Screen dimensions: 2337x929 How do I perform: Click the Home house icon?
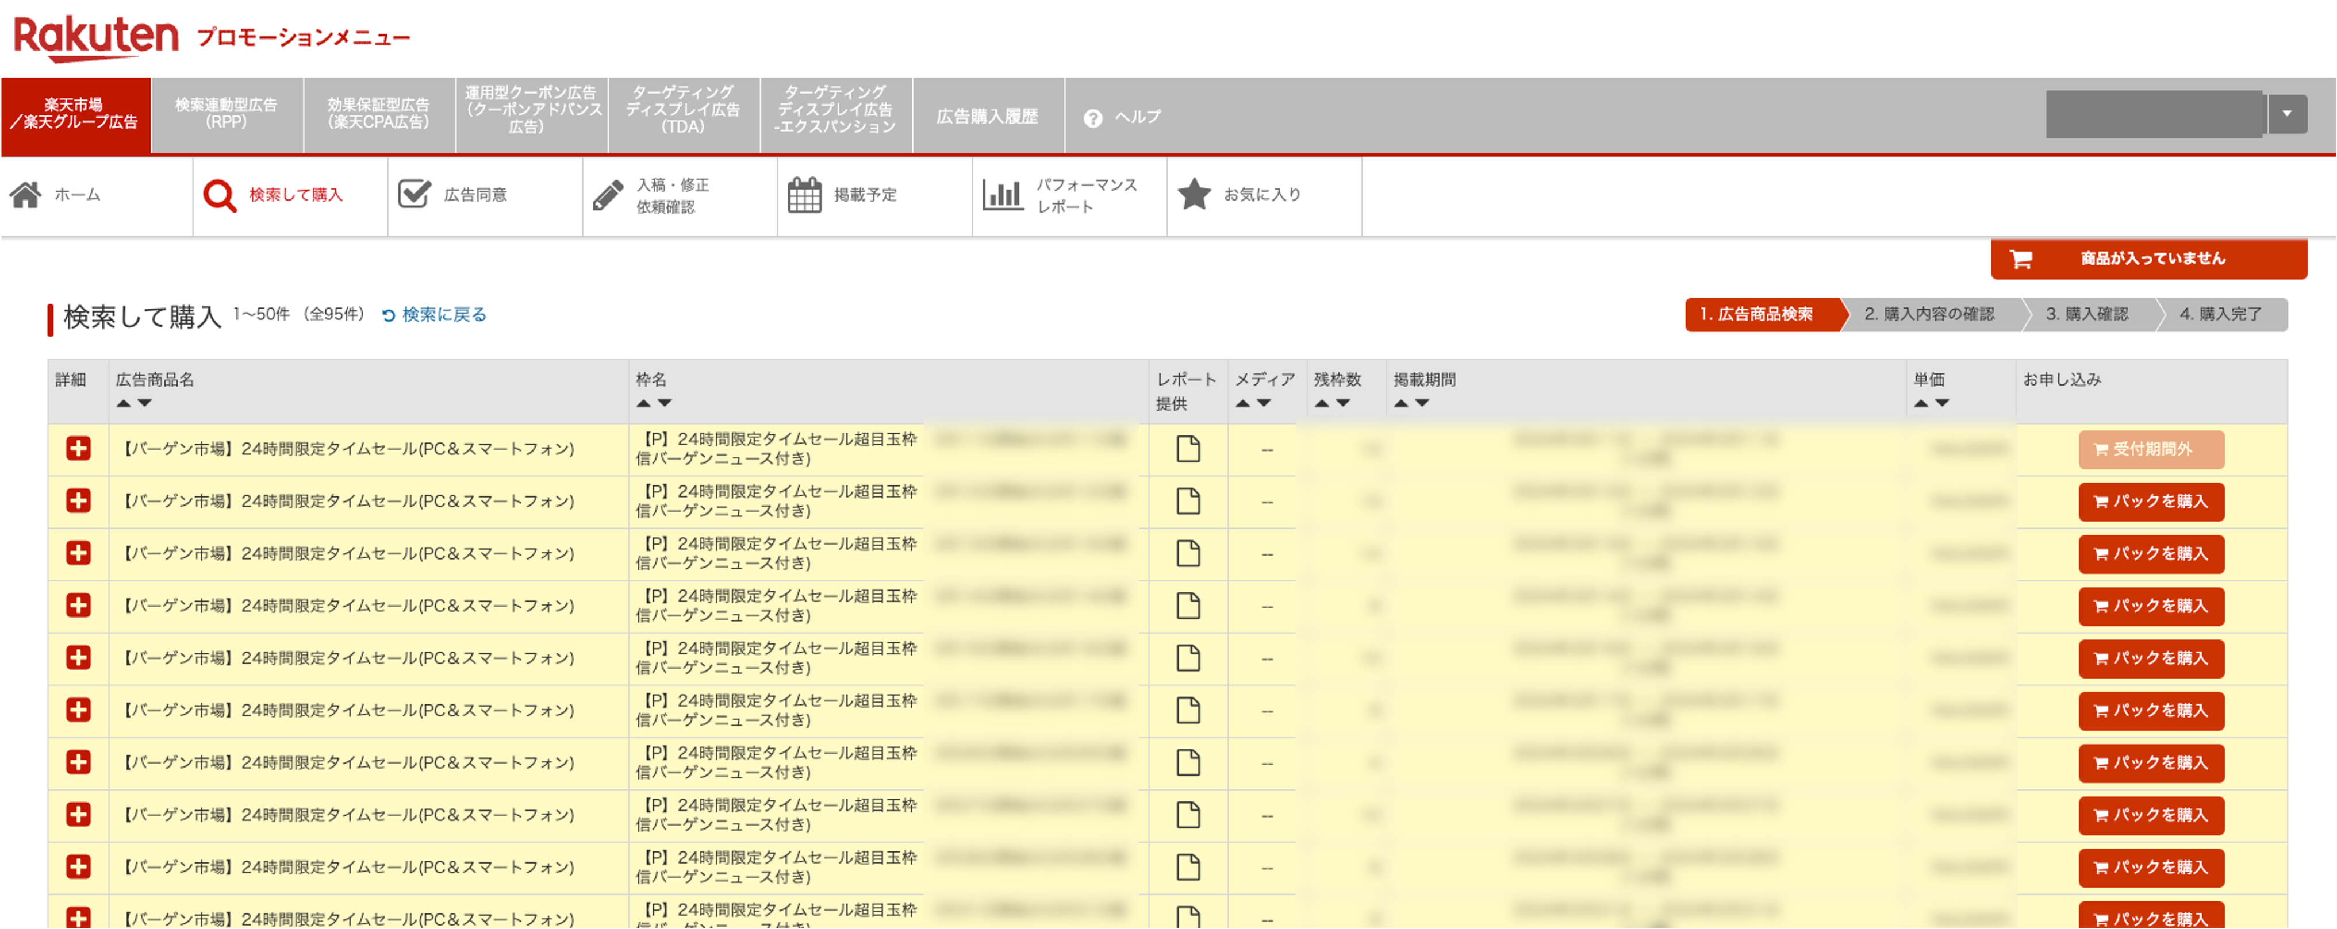[25, 195]
